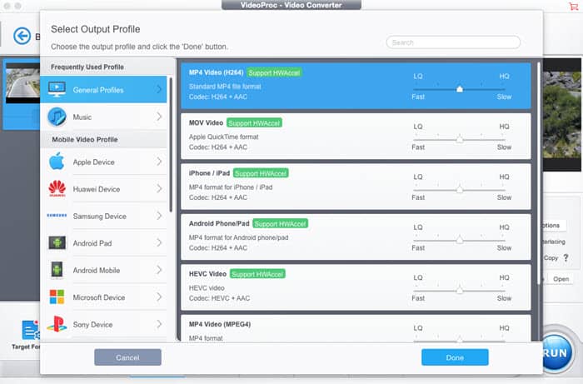Image resolution: width=583 pixels, height=384 pixels.
Task: Click the question mark help icon
Action: (566, 257)
